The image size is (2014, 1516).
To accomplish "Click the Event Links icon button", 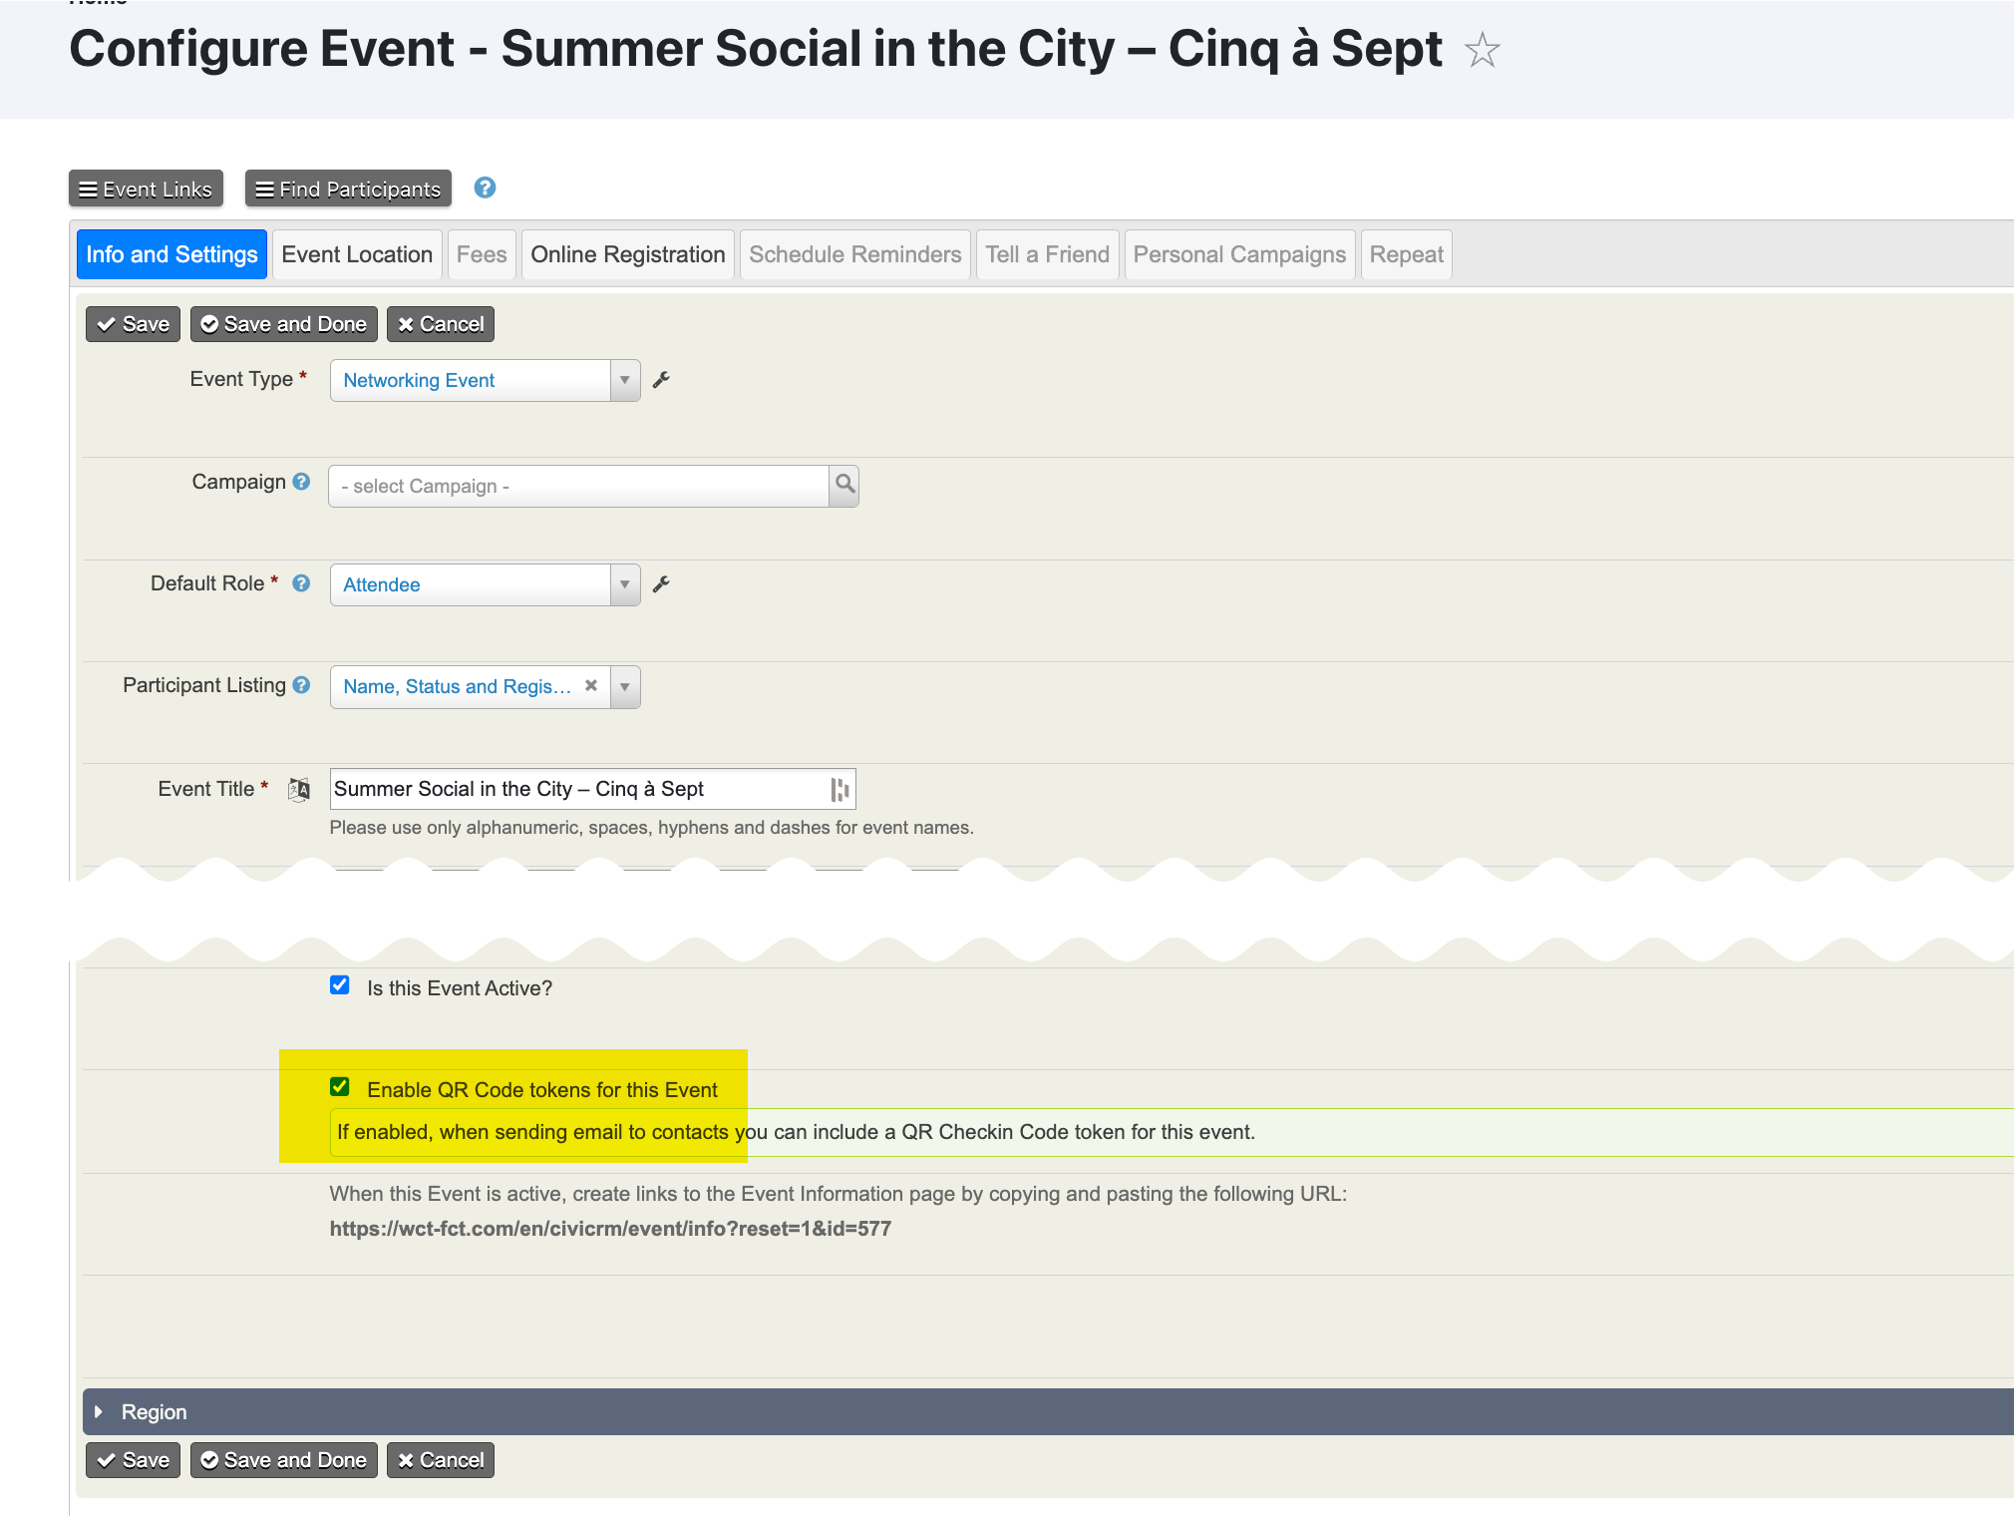I will [145, 188].
